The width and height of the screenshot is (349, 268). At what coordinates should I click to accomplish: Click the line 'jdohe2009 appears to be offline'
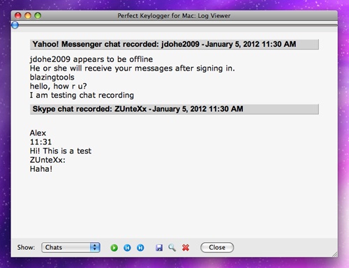pyautogui.click(x=91, y=59)
